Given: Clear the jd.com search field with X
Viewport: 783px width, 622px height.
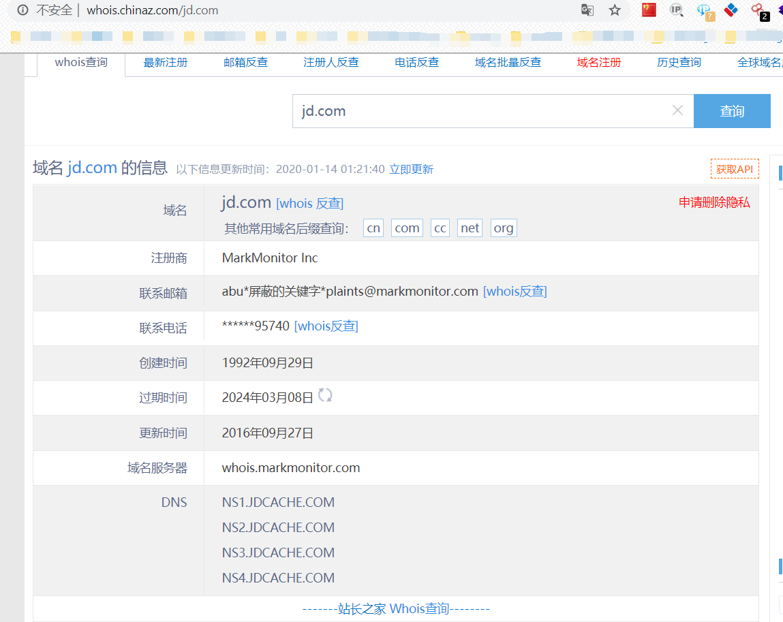Looking at the screenshot, I should (677, 110).
